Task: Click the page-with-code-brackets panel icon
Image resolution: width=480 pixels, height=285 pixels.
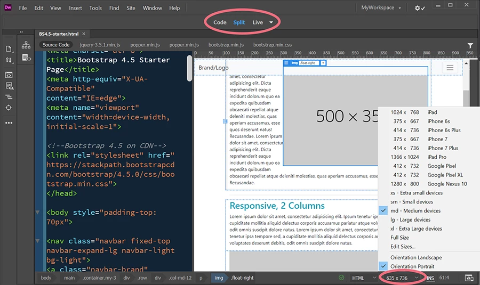Action: (26, 57)
